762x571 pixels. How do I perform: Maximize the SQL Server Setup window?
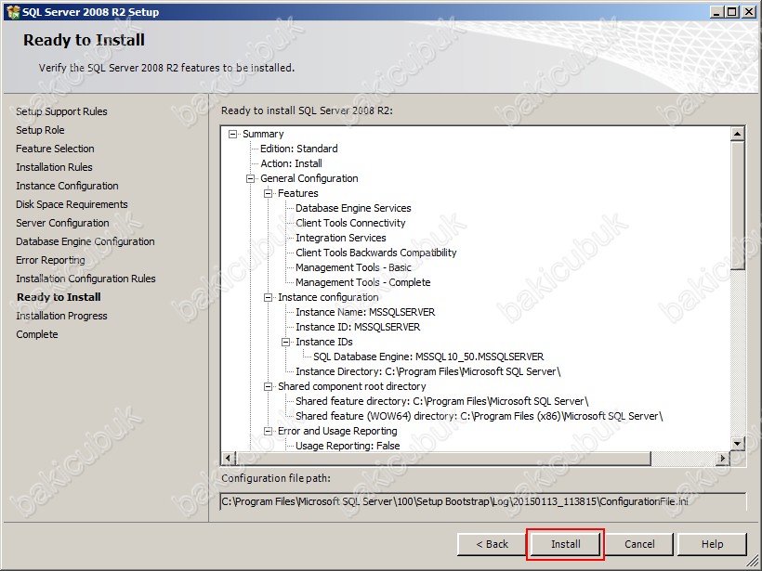pyautogui.click(x=732, y=12)
